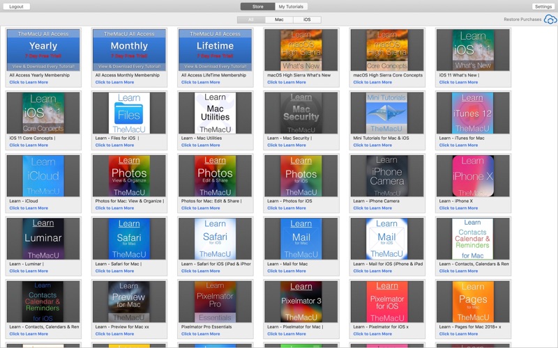
Task: Click the "Learn - Pixelmator for iOS x" title
Action: 381,326
